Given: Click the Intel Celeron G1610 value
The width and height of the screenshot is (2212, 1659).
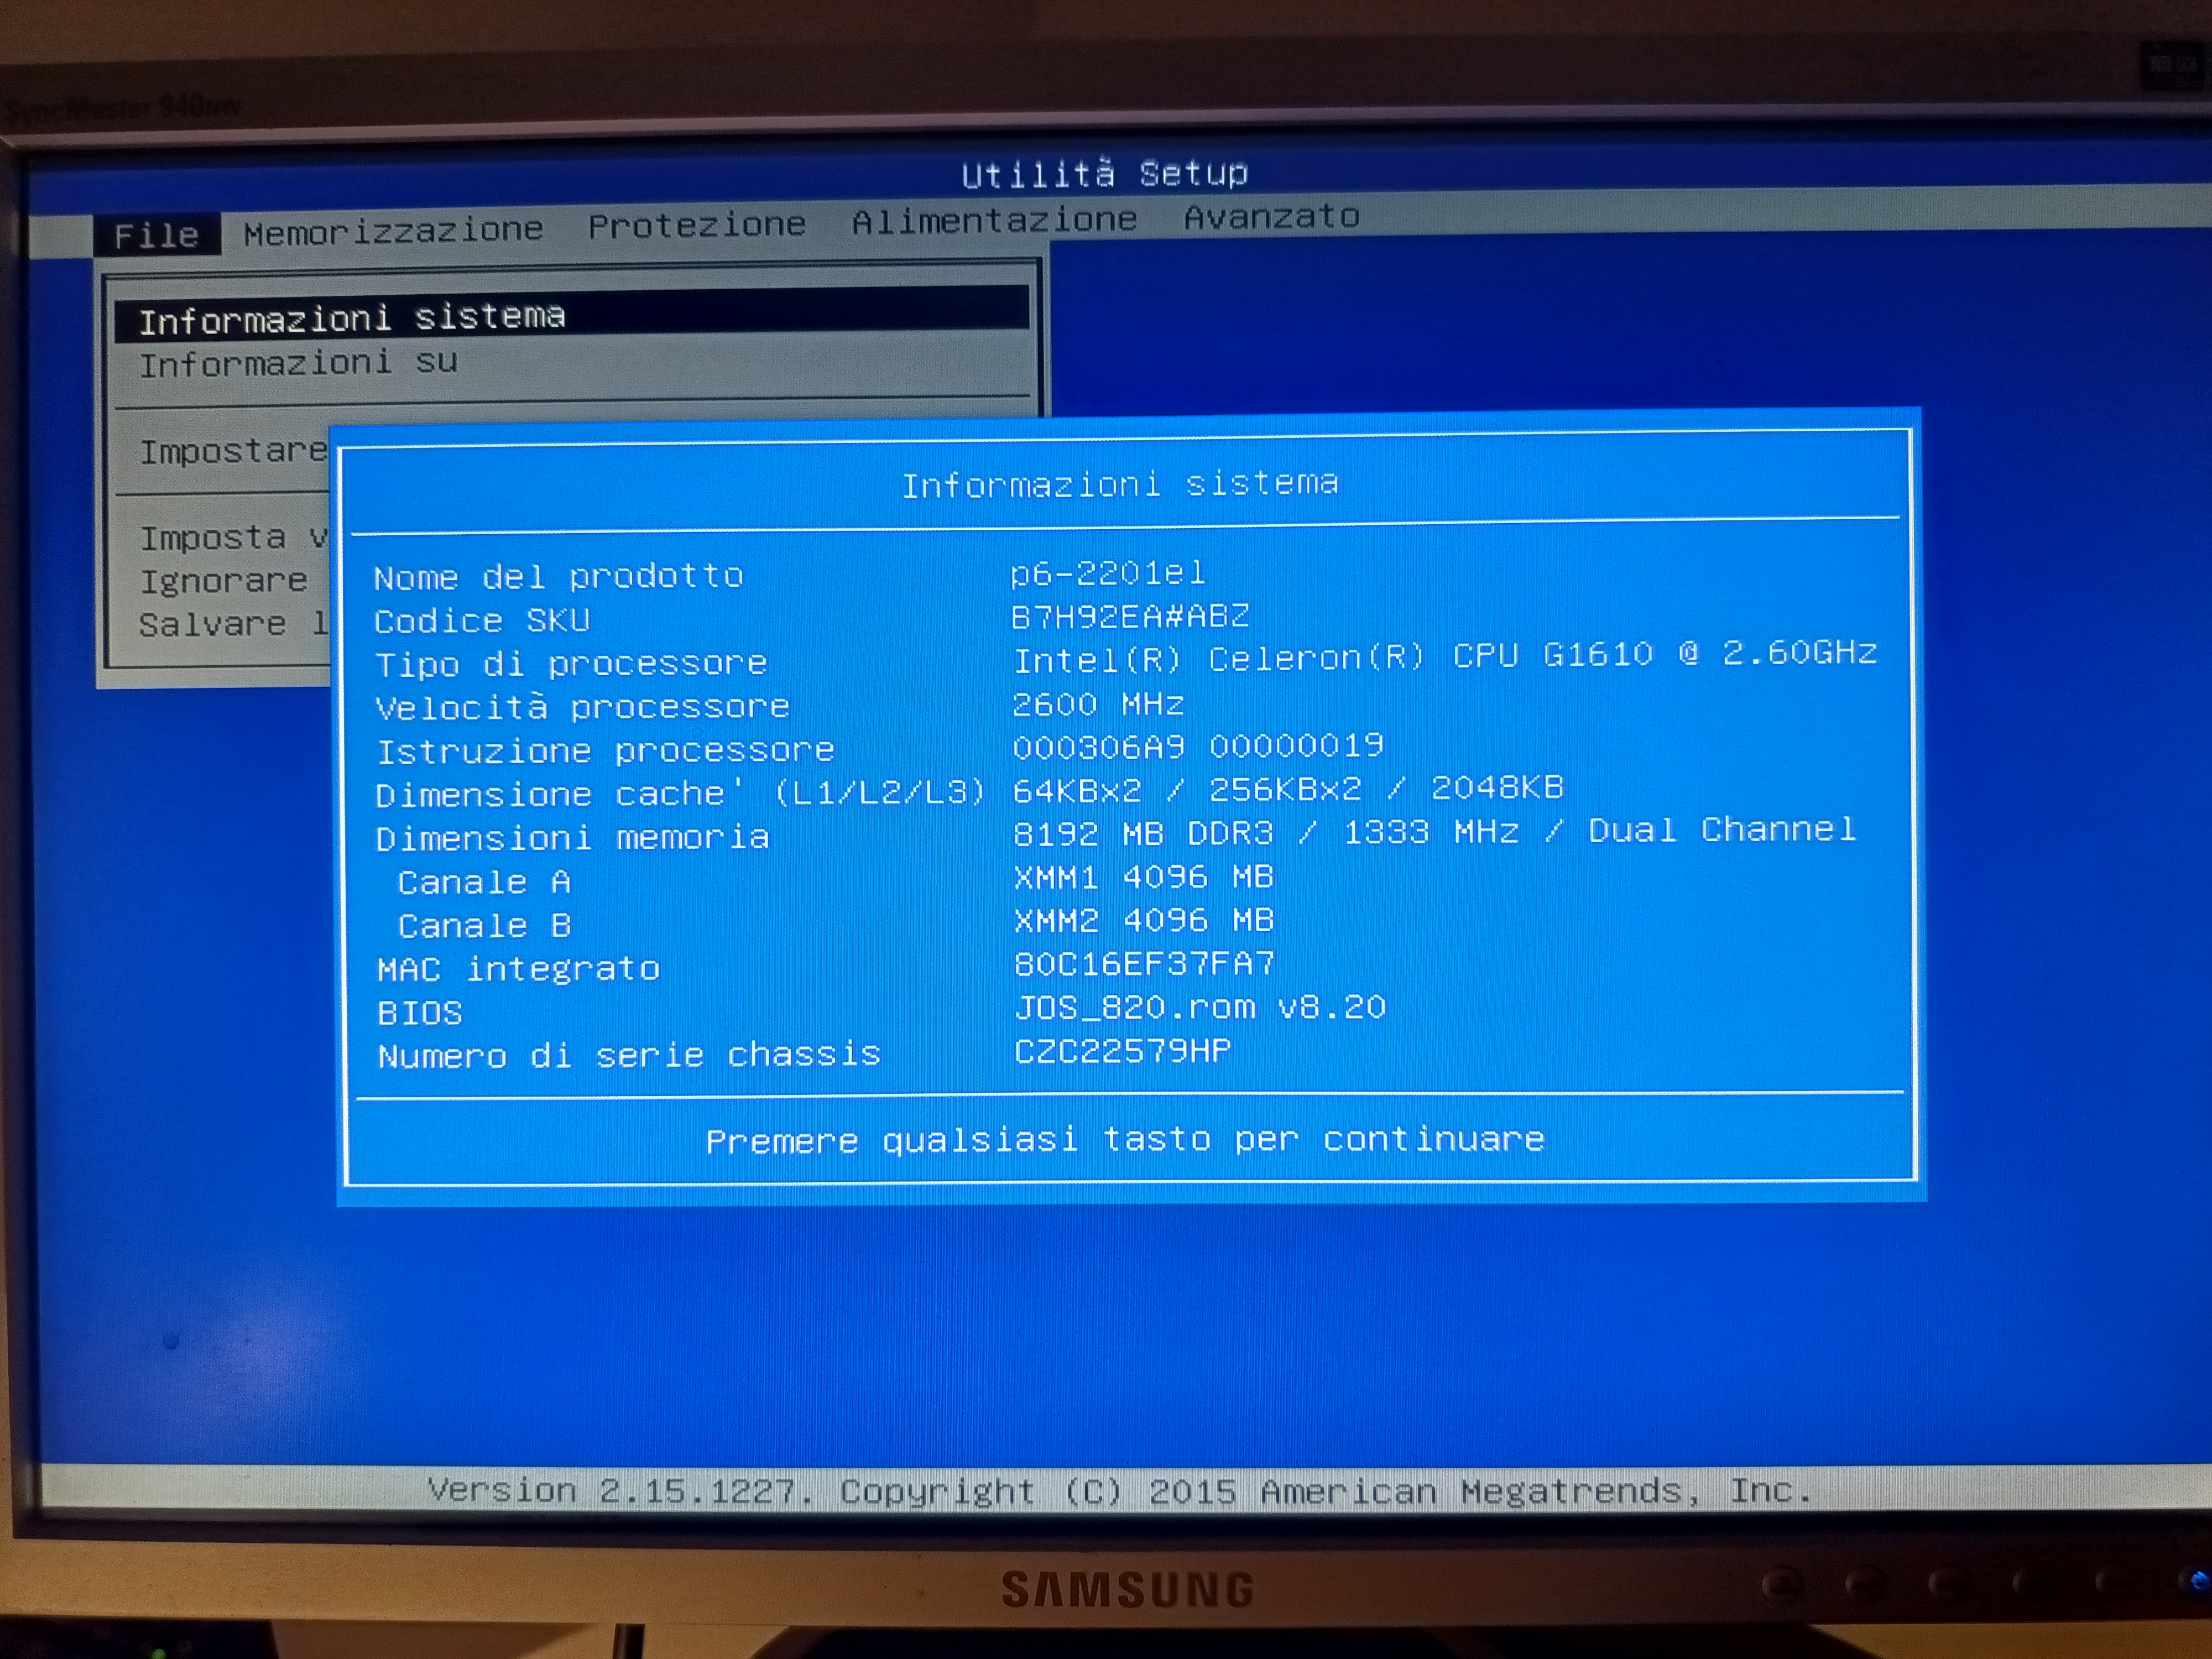Looking at the screenshot, I should point(1445,656).
